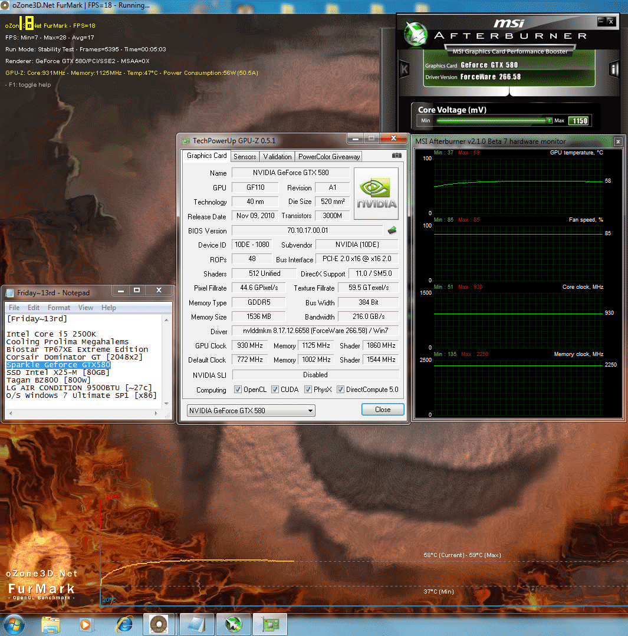Switch to the Sensors tab

[x=245, y=157]
